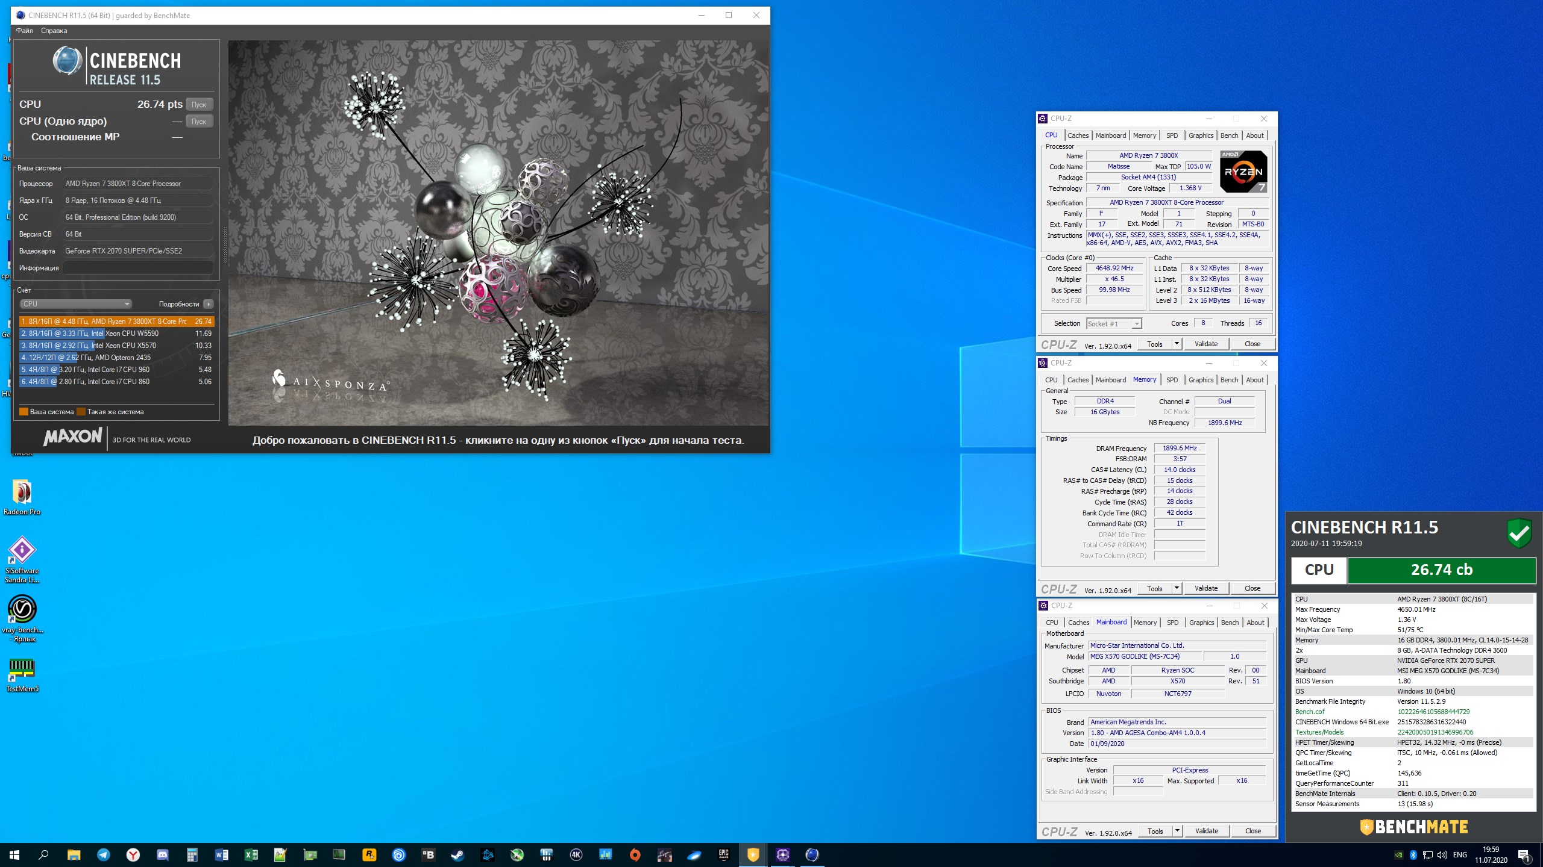Select the AMD Opteron 2435 ranking row

(x=117, y=358)
